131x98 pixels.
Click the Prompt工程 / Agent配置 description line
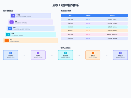(21, 29)
